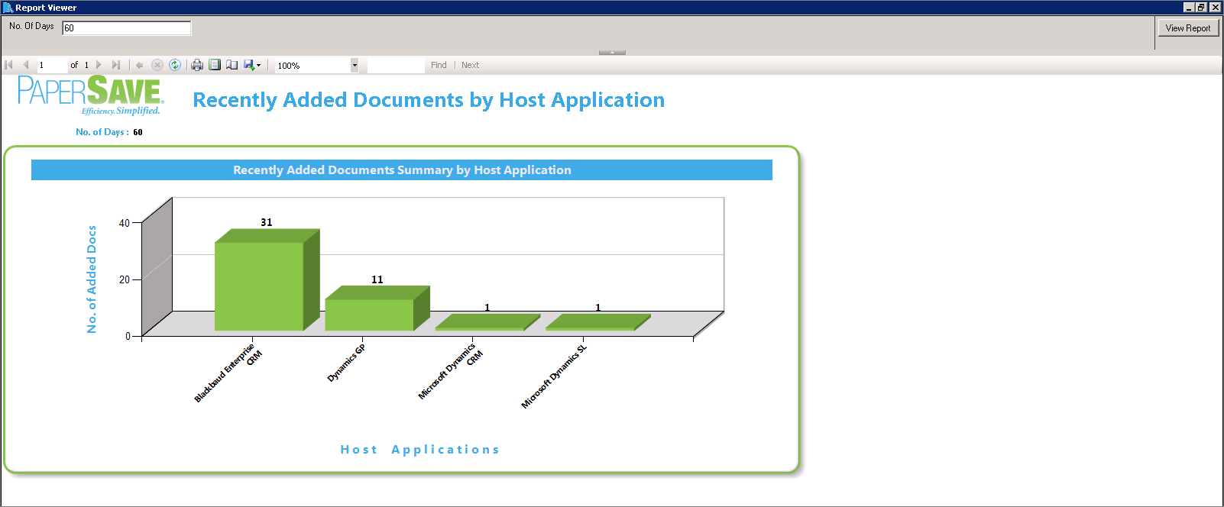Click the 'No. of Days : 60' report text
This screenshot has width=1224, height=507.
(109, 132)
